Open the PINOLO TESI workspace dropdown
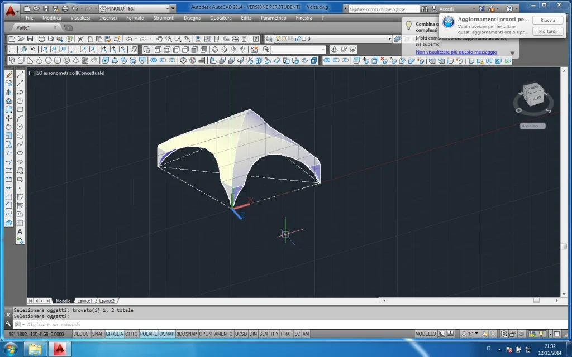Viewport: 572px width, 357px height. (168, 8)
